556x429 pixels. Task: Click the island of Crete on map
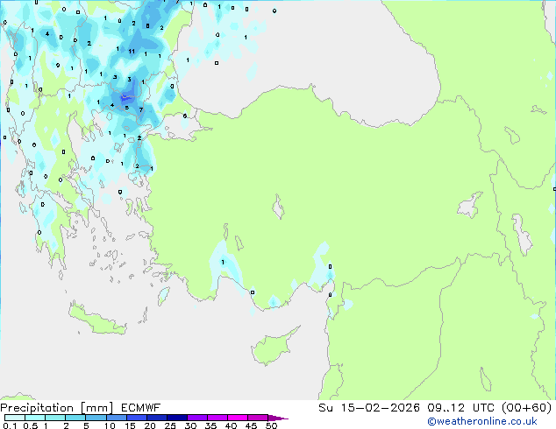(x=97, y=320)
